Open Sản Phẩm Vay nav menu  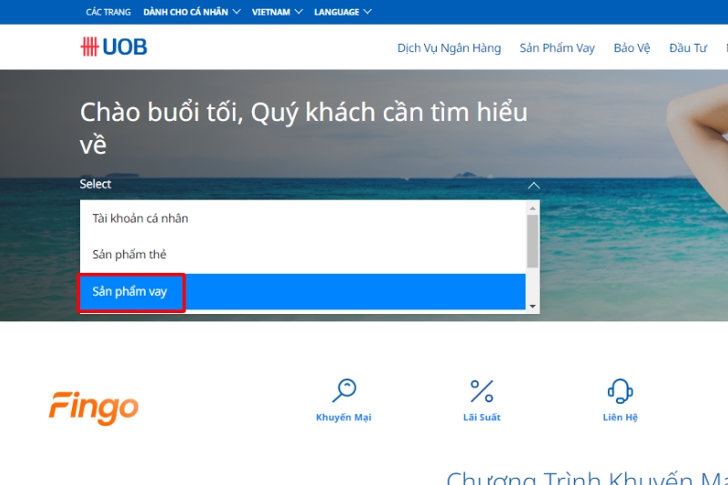(557, 48)
